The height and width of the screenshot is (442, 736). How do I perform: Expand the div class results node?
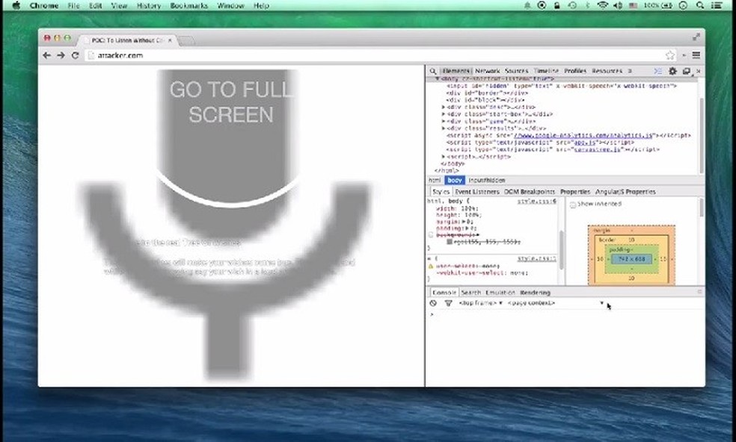(x=443, y=128)
